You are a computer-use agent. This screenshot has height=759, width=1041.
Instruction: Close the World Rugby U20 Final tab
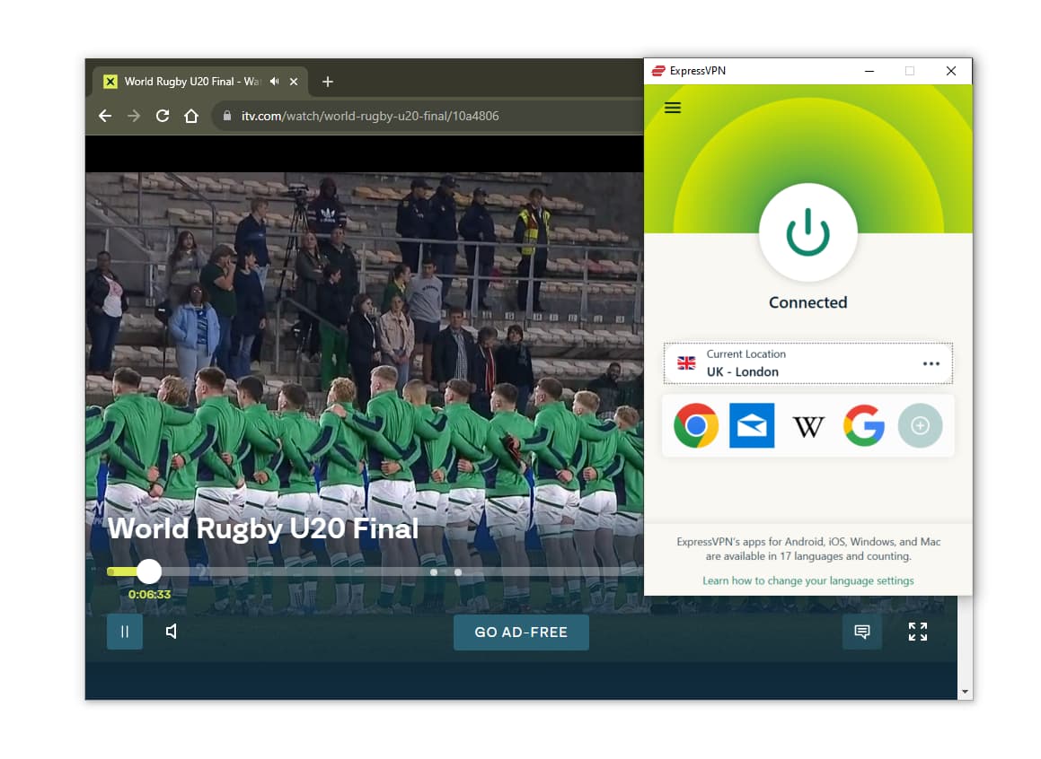pyautogui.click(x=294, y=82)
